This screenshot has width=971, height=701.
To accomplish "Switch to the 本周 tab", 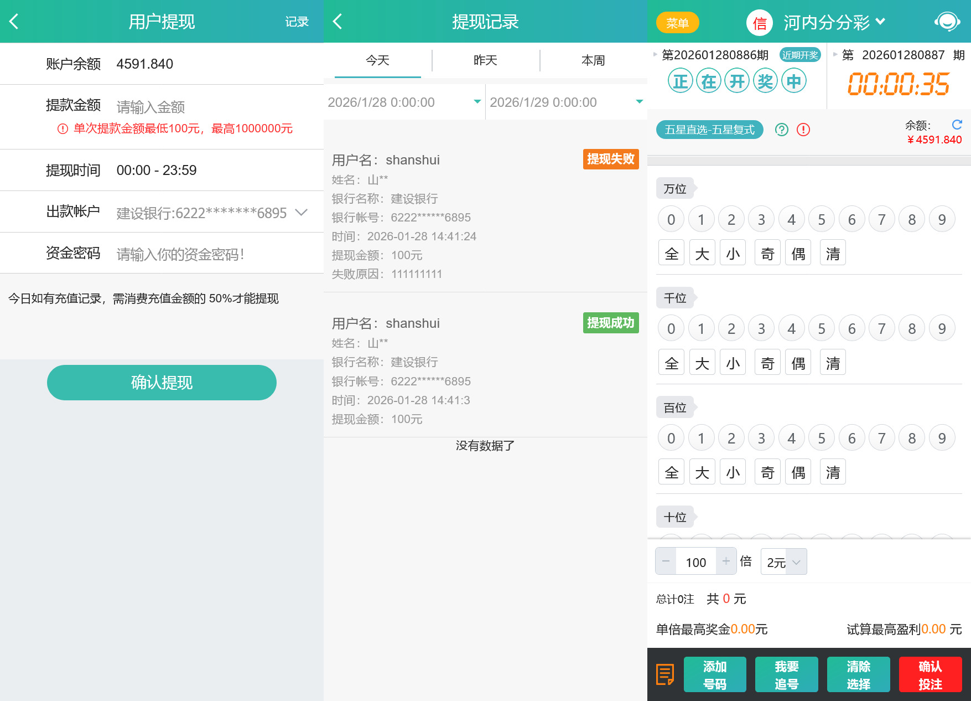I will [x=593, y=60].
